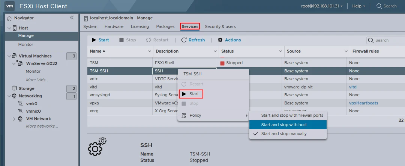Open the Description column dropdown chevron
Viewport: 405px width, 166px height.
click(215, 51)
